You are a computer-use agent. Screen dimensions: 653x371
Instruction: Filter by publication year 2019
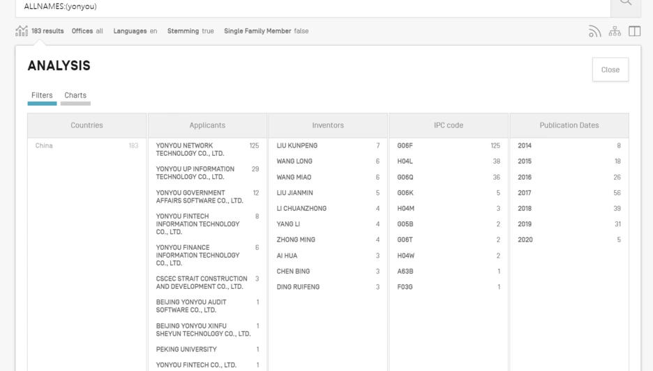(x=569, y=224)
